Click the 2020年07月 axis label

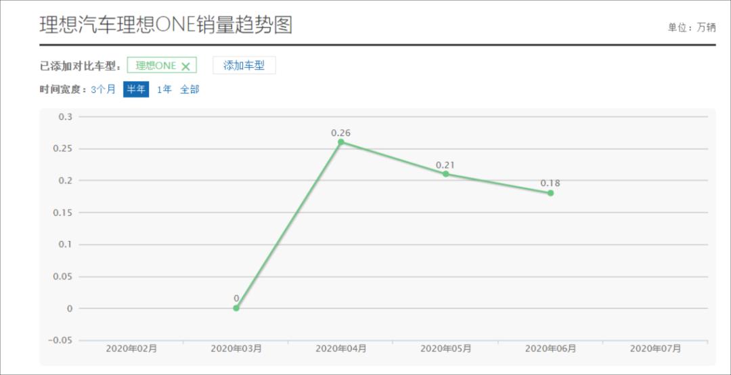[655, 349]
